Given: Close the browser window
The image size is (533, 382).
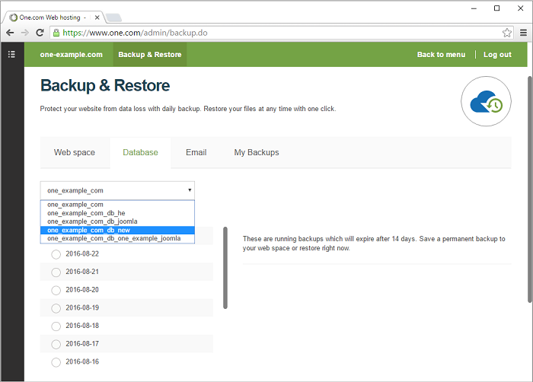Looking at the screenshot, I should [x=520, y=8].
